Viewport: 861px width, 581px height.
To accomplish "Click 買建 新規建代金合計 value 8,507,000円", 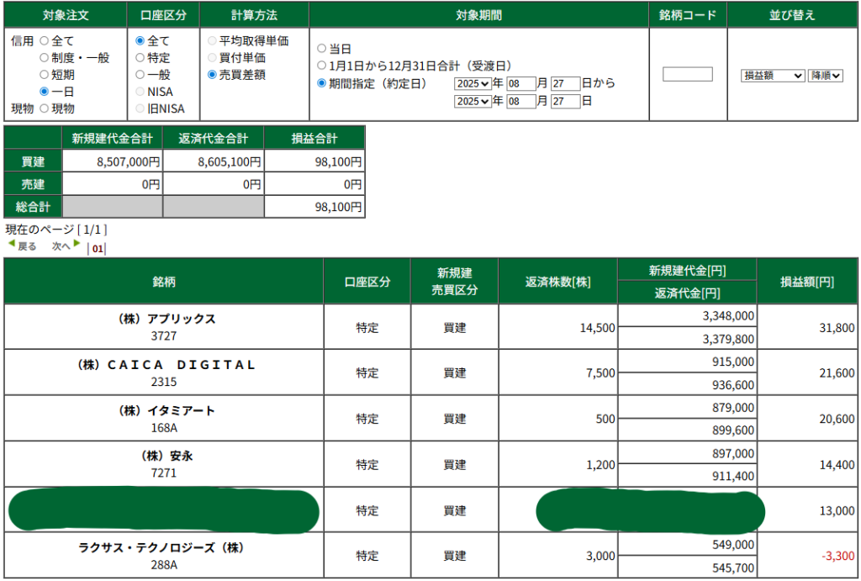I will (x=129, y=162).
